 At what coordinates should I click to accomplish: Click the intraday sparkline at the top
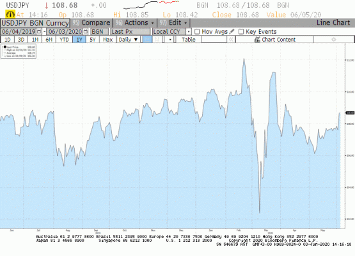(x=151, y=4)
